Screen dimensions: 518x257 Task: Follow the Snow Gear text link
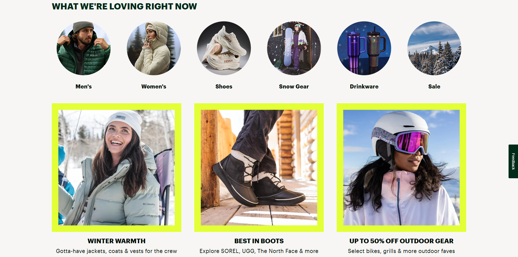[294, 87]
